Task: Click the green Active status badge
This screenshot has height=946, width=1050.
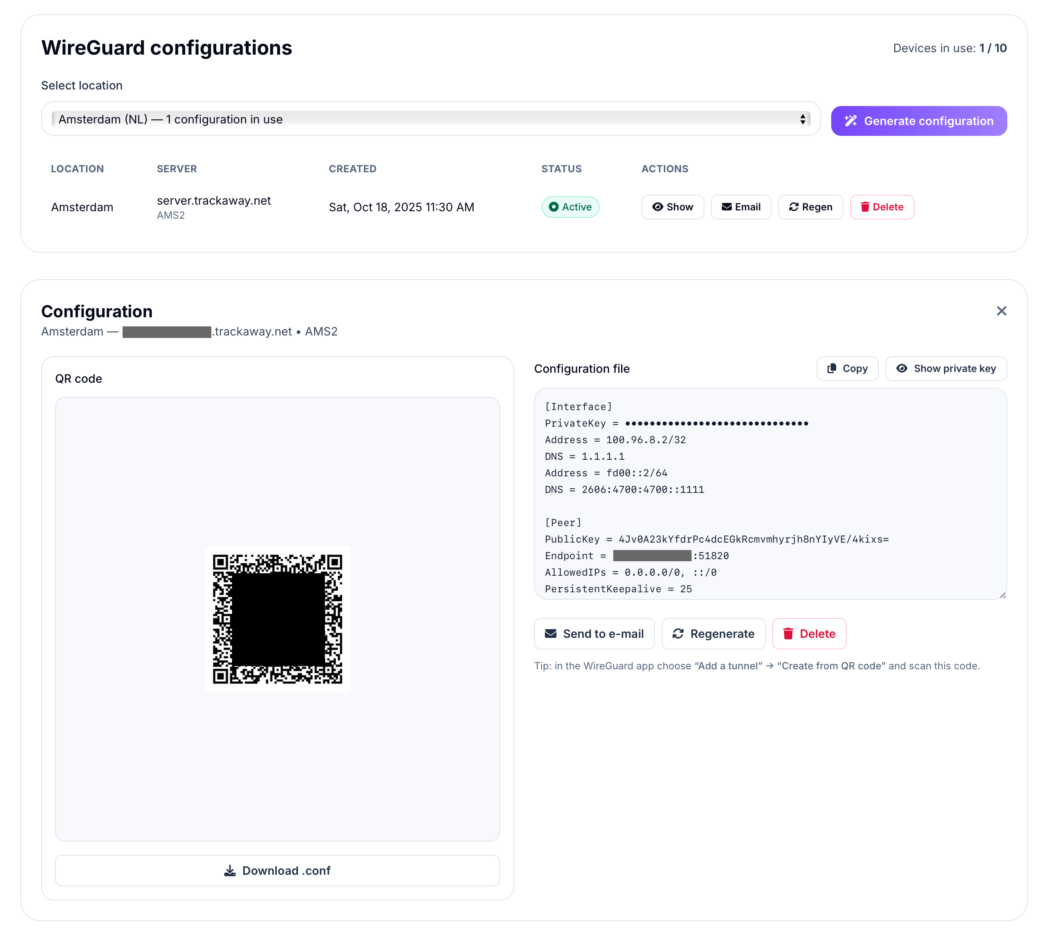Action: click(570, 207)
